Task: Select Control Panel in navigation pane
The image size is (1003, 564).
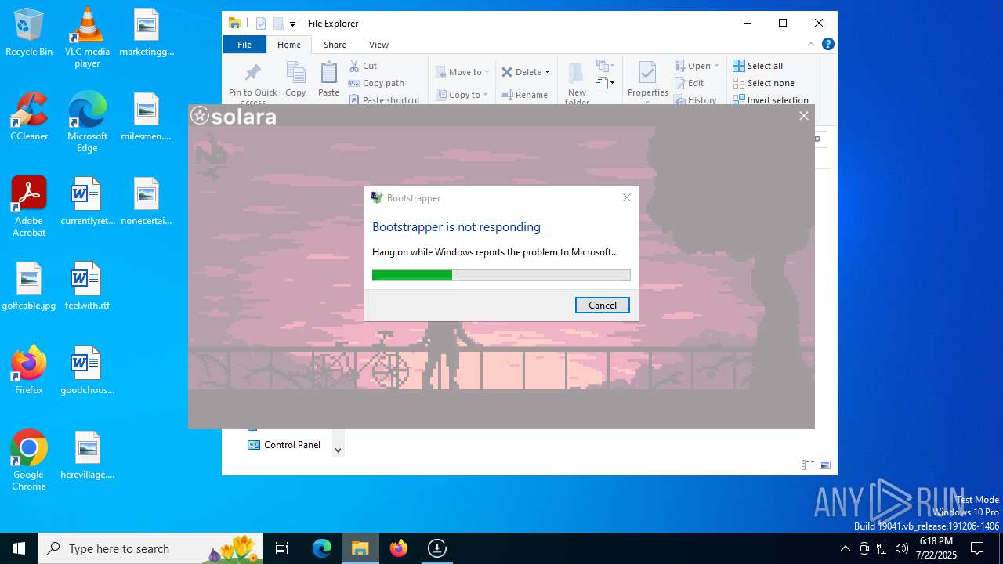Action: pos(284,445)
